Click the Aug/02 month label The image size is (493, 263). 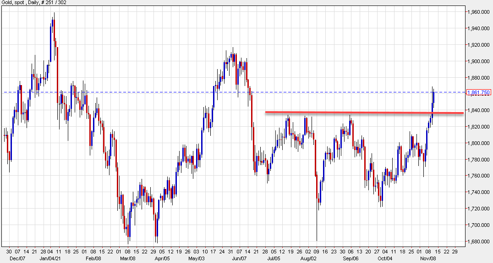click(308, 258)
